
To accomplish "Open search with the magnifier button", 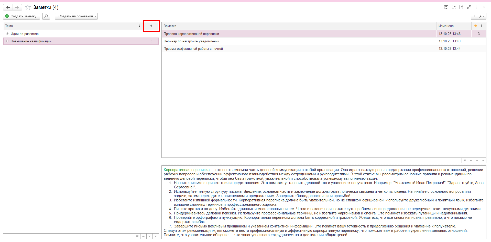I will [x=46, y=16].
